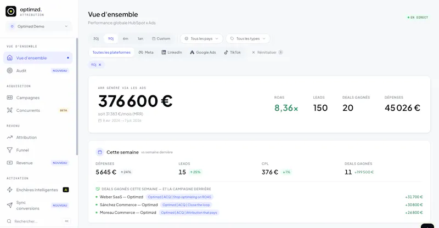
Task: Click the +31 700 € deal amount
Action: [x=414, y=197]
